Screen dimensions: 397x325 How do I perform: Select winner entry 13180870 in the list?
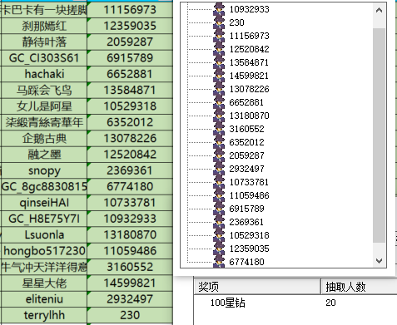pyautogui.click(x=249, y=116)
